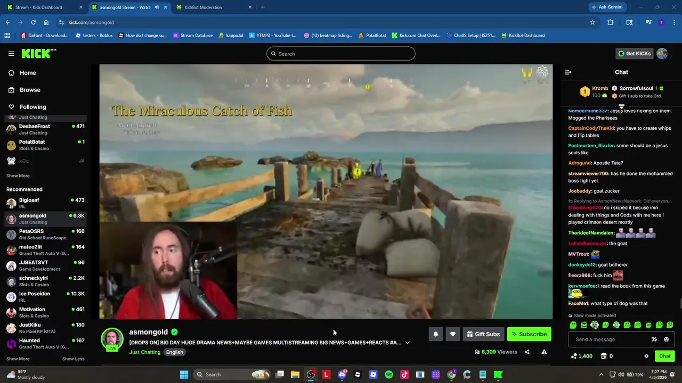Open JustKiku recommended channel
682x383 pixels.
click(45, 328)
